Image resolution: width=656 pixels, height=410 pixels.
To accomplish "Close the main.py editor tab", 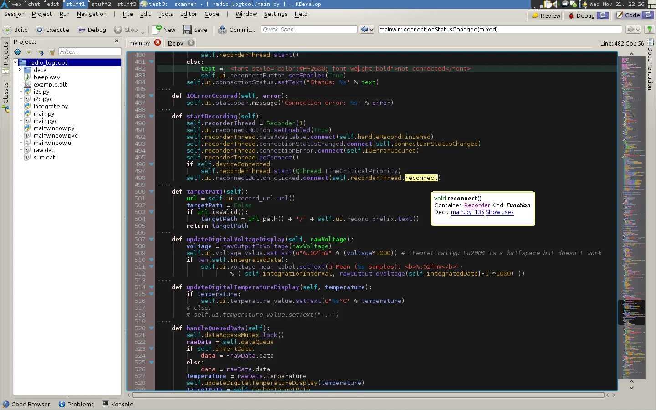I will coord(158,42).
